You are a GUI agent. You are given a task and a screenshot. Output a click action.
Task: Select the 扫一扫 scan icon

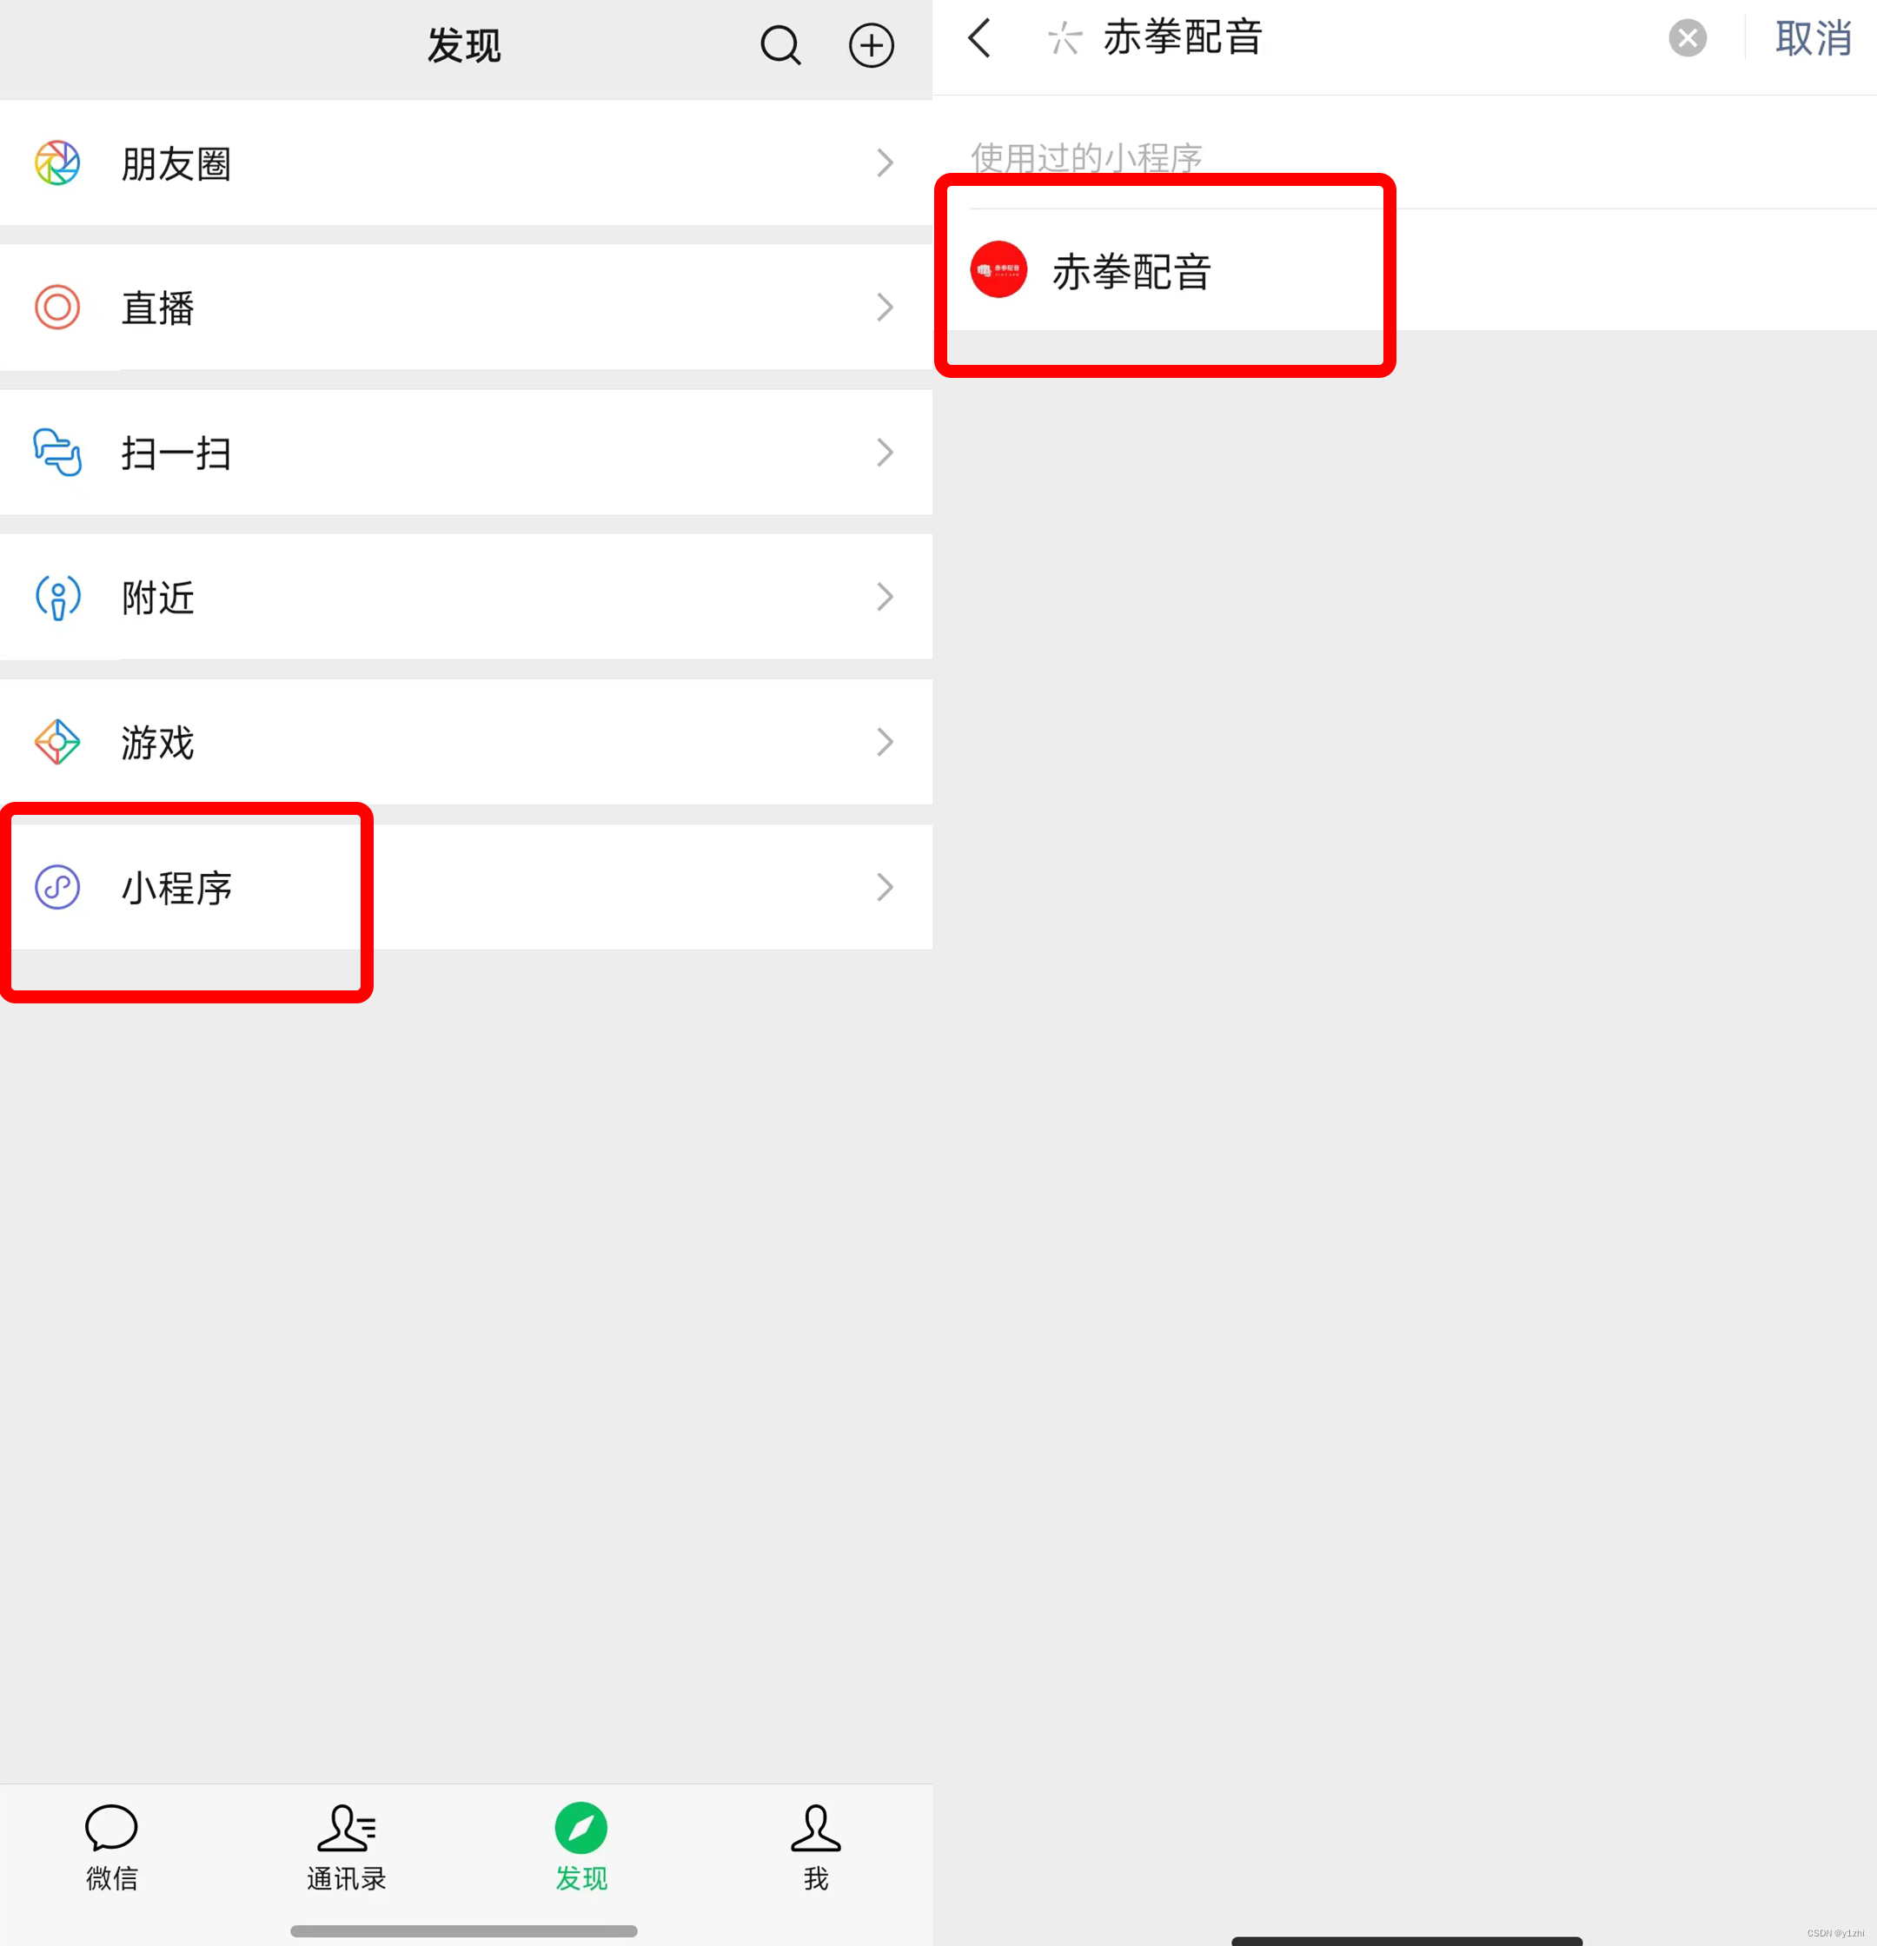pos(57,452)
